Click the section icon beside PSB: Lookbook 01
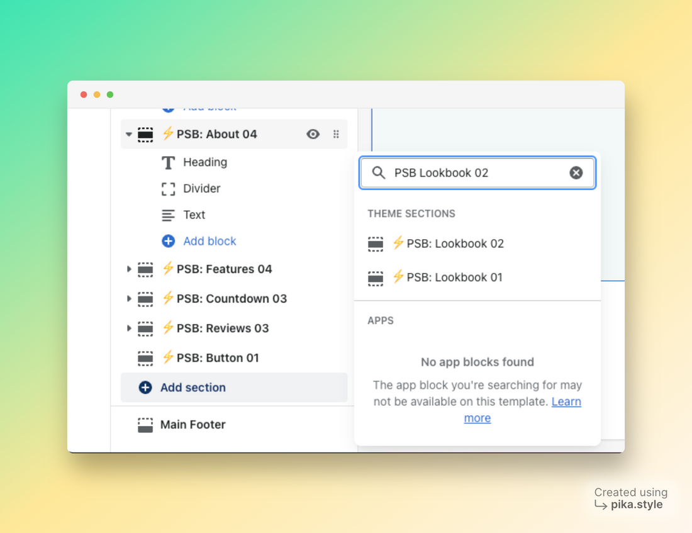692x533 pixels. coord(376,278)
